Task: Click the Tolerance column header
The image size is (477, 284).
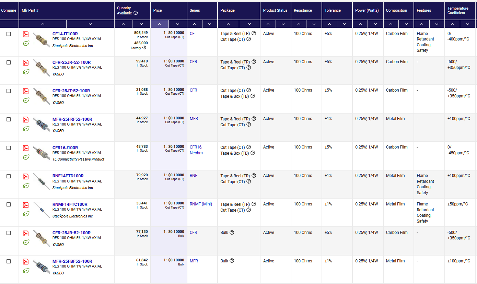Action: point(333,10)
